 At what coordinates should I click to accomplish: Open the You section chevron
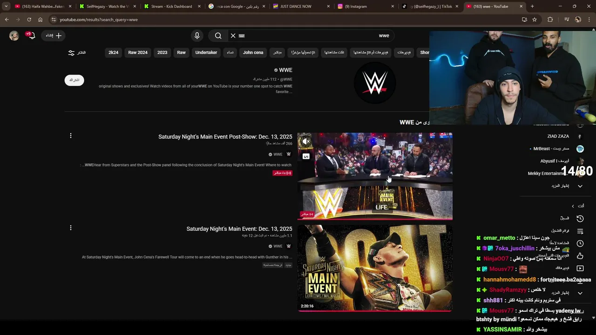coord(573,206)
